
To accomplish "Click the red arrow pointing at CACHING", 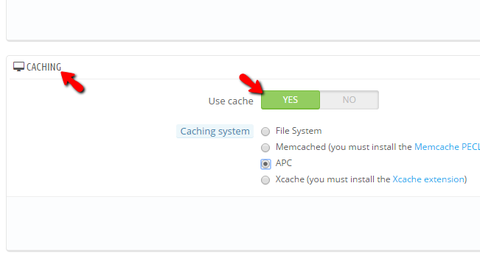I will click(x=72, y=82).
